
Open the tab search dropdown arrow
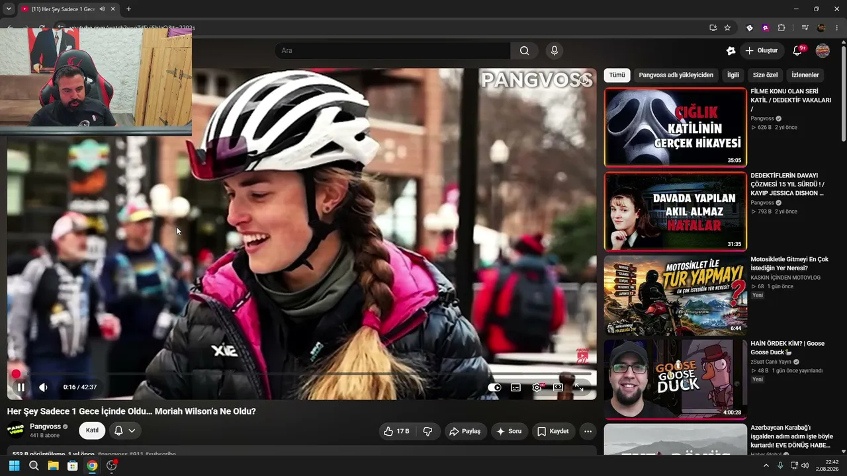(x=9, y=9)
